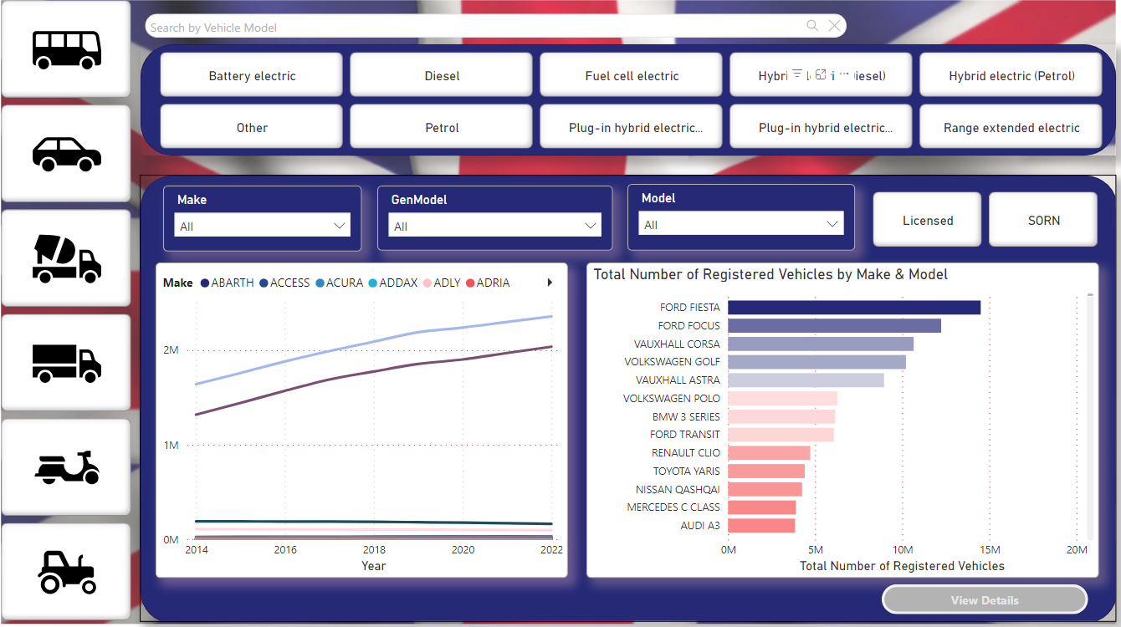Pick the delivery lorry icon
This screenshot has height=627, width=1121.
[66, 364]
